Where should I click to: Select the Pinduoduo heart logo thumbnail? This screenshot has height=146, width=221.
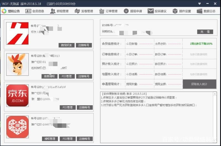coord(17,127)
